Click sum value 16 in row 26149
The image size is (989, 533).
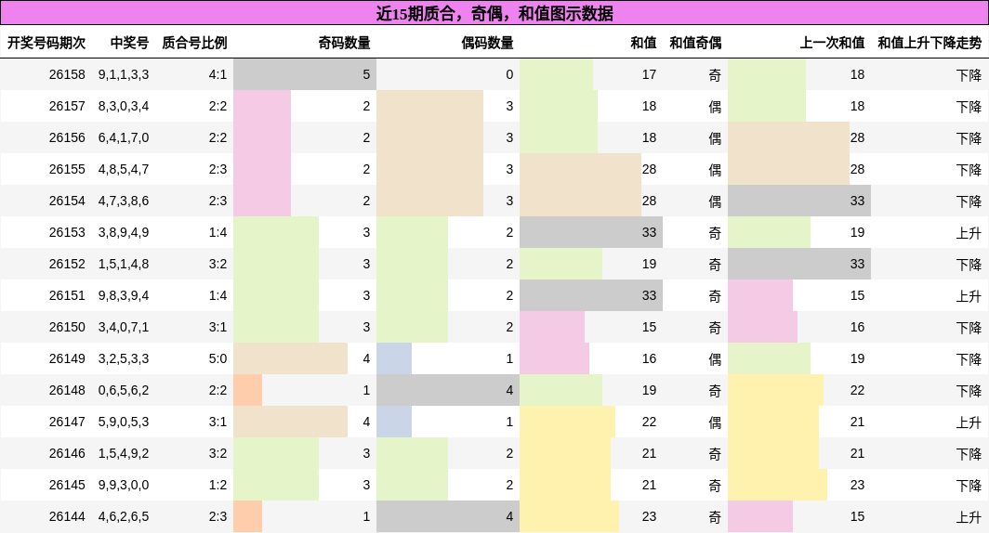tap(649, 358)
